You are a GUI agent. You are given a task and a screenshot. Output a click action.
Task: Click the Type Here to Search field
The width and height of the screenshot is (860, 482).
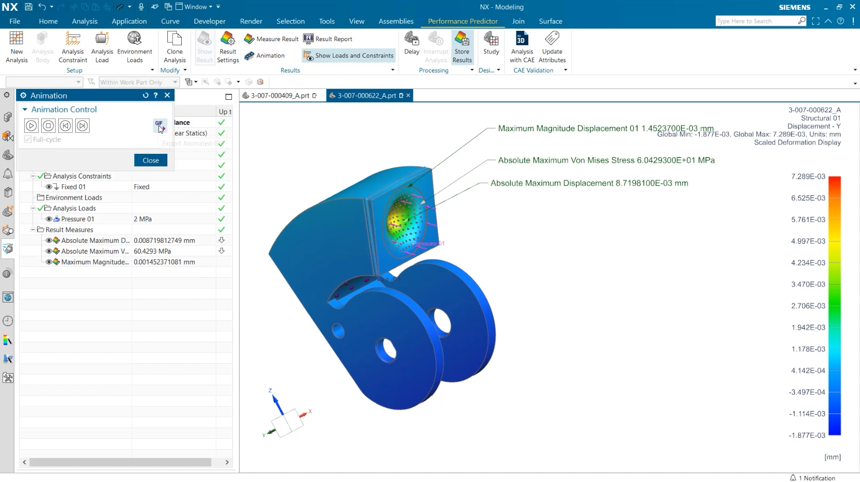coord(755,21)
